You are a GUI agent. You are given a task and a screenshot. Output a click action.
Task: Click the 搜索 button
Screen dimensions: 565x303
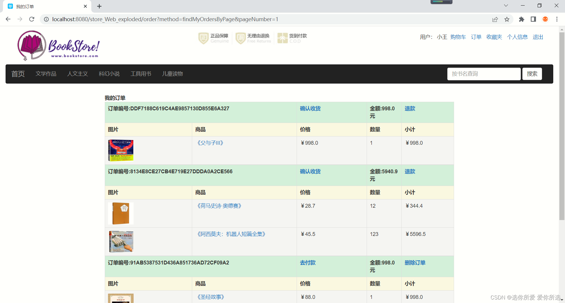coord(532,74)
